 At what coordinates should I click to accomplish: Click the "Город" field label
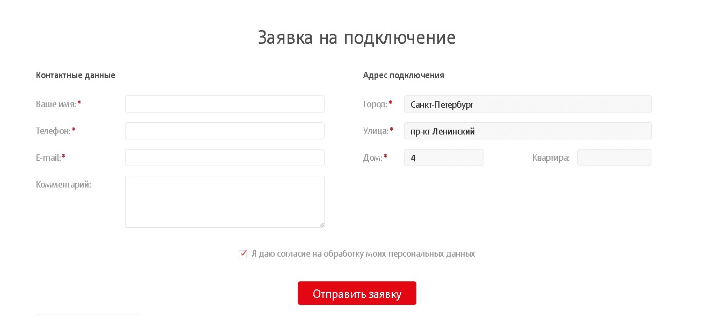point(375,104)
